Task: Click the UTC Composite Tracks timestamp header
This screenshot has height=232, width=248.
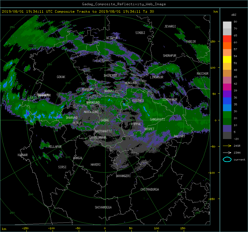Action: (78, 12)
